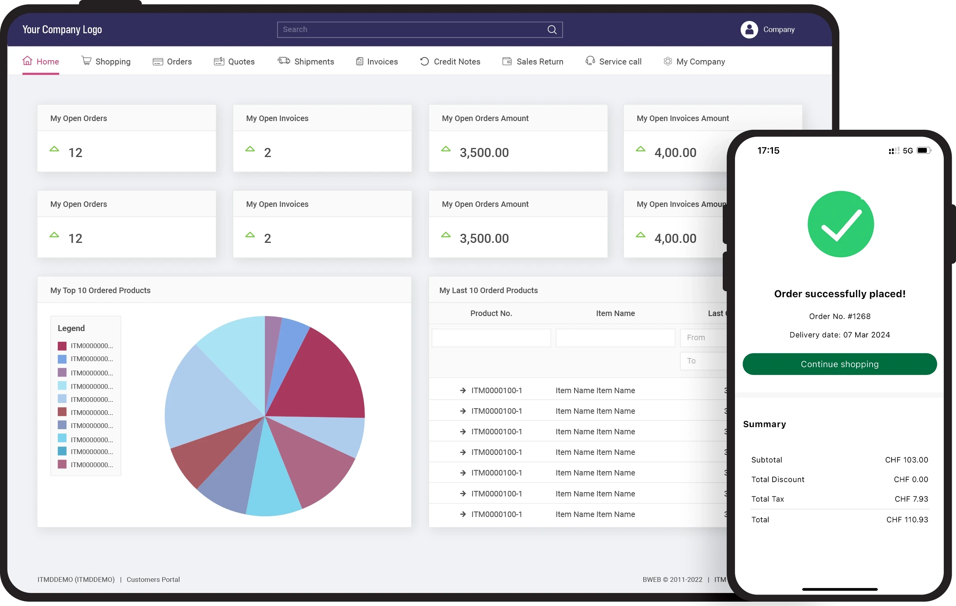Click the first legend color swatch
Image resolution: width=956 pixels, height=606 pixels.
pyautogui.click(x=62, y=346)
